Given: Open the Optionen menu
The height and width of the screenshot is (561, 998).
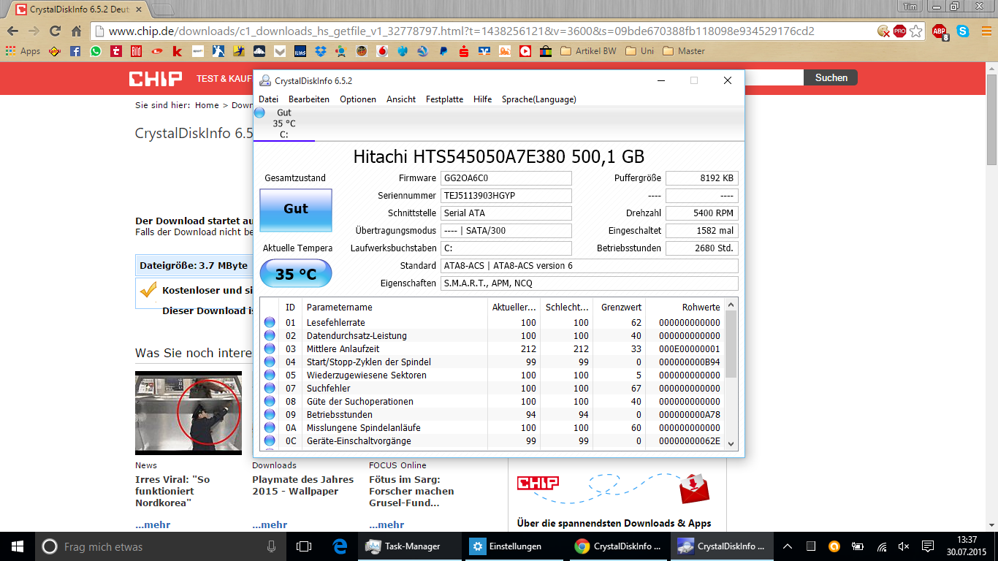Looking at the screenshot, I should [358, 99].
